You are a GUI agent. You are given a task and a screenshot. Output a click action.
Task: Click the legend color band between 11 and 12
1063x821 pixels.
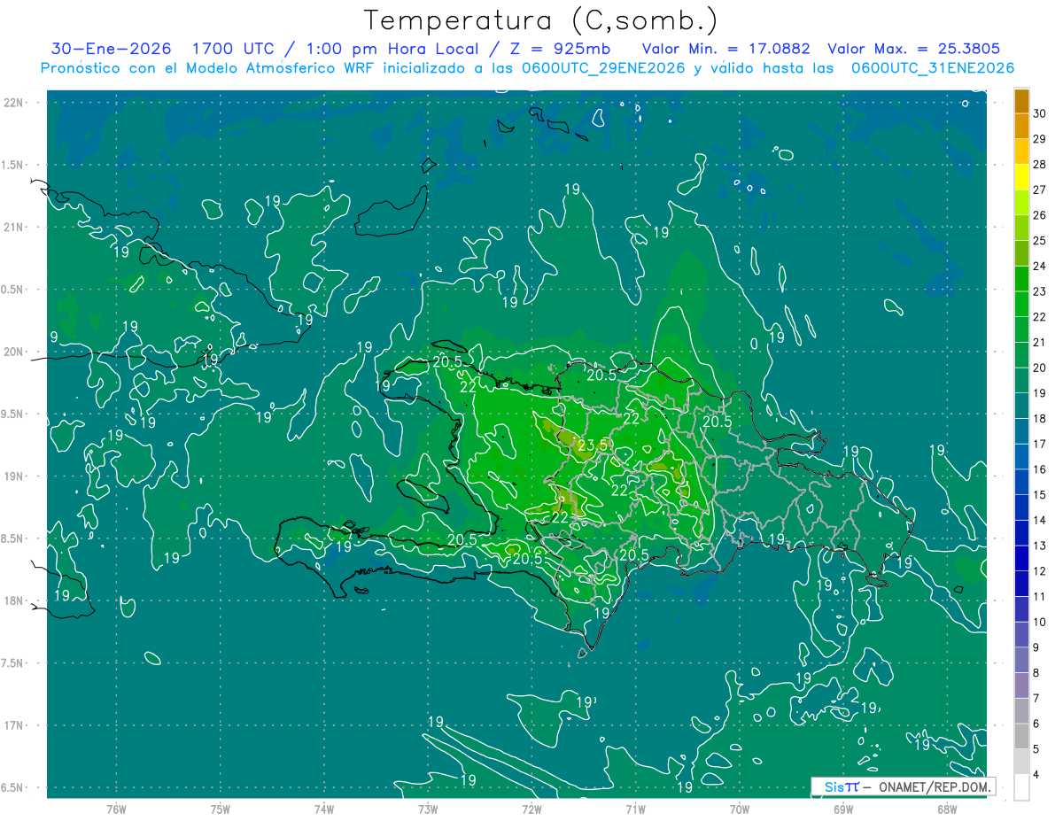pyautogui.click(x=1021, y=584)
